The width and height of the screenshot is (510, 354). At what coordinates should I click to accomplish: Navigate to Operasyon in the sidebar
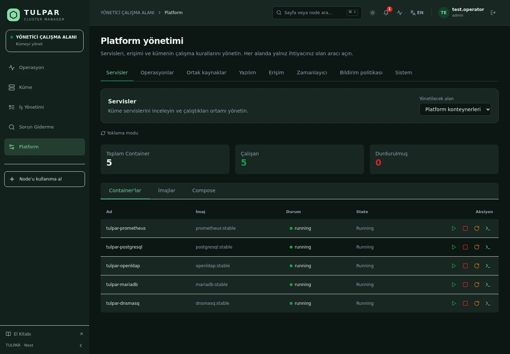pyautogui.click(x=45, y=68)
